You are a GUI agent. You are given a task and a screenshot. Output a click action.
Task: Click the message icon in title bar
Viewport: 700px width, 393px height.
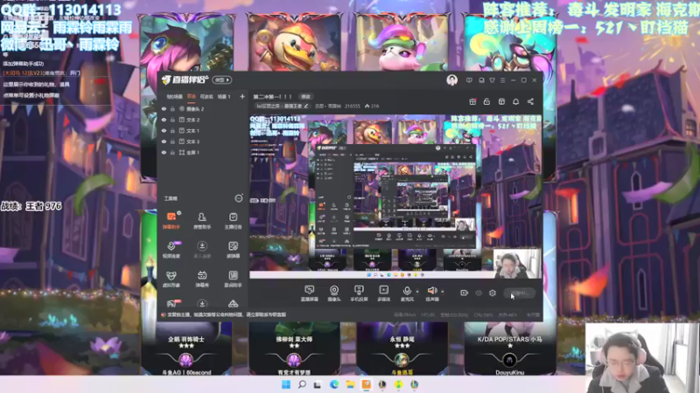469,80
